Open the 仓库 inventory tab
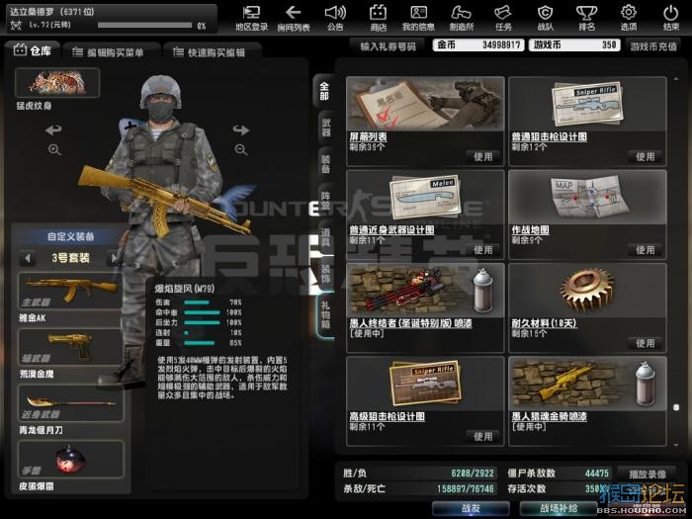Image resolution: width=692 pixels, height=519 pixels. (33, 50)
